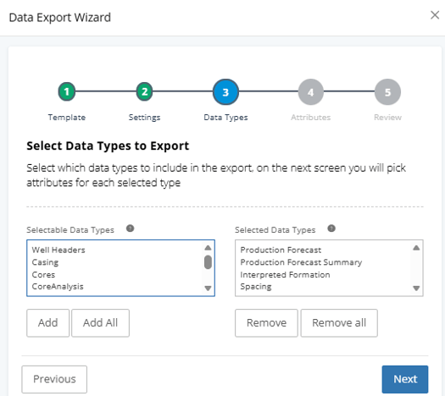
Task: Proceed with the Next button
Action: (405, 379)
